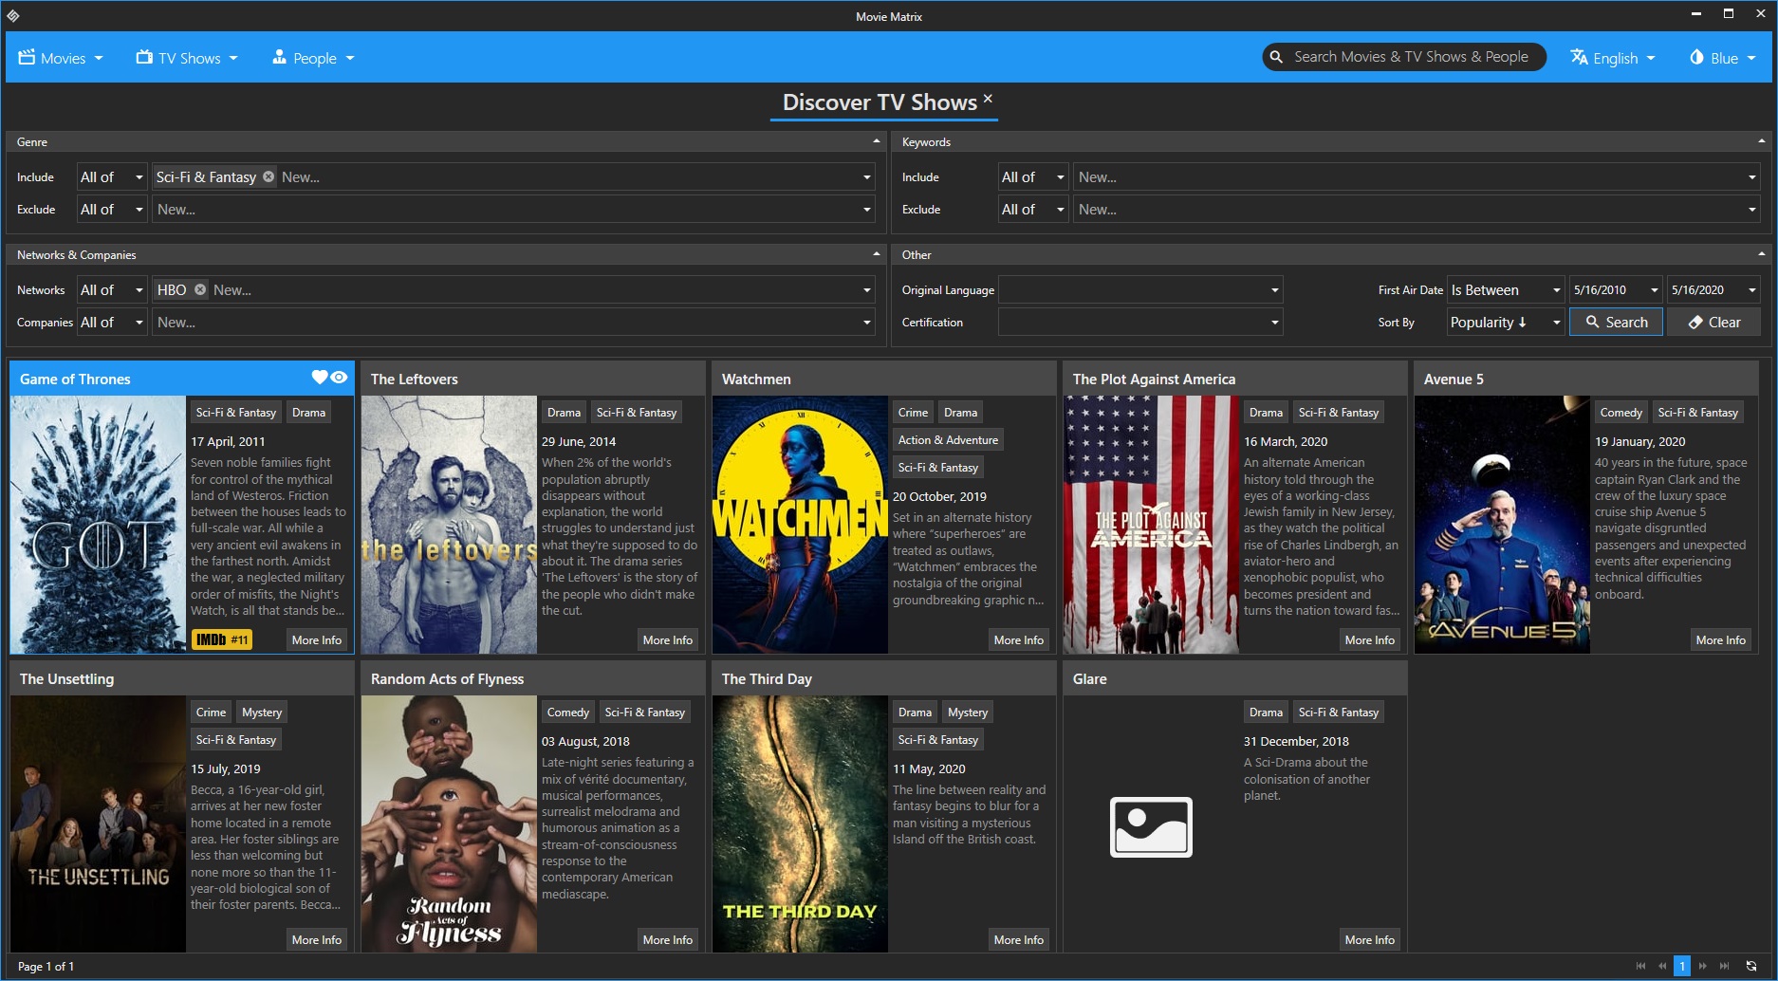
Task: Open Keywords Exclude 'All of' dropdown
Action: point(1033,209)
